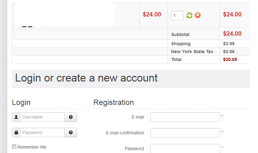258x153 pixels.
Task: Select the login Password field
Action: [x=43, y=132]
